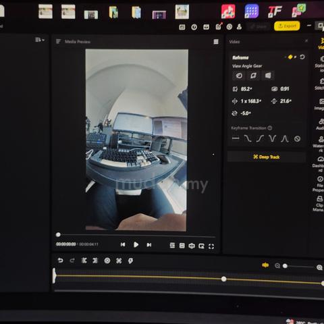Select the disabled keyframe transition icon
Image resolution: width=324 pixels, height=324 pixels.
click(297, 138)
